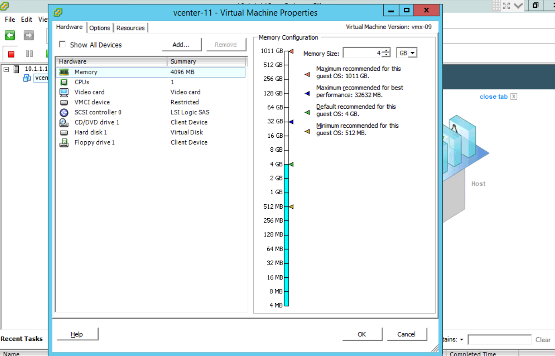The height and width of the screenshot is (356, 555).
Task: Click the Add button to add hardware
Action: [x=181, y=44]
